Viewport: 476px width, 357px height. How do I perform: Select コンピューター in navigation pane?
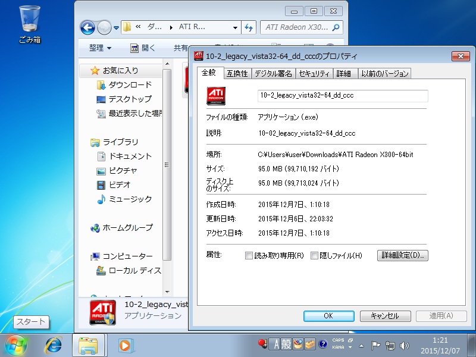tap(121, 256)
